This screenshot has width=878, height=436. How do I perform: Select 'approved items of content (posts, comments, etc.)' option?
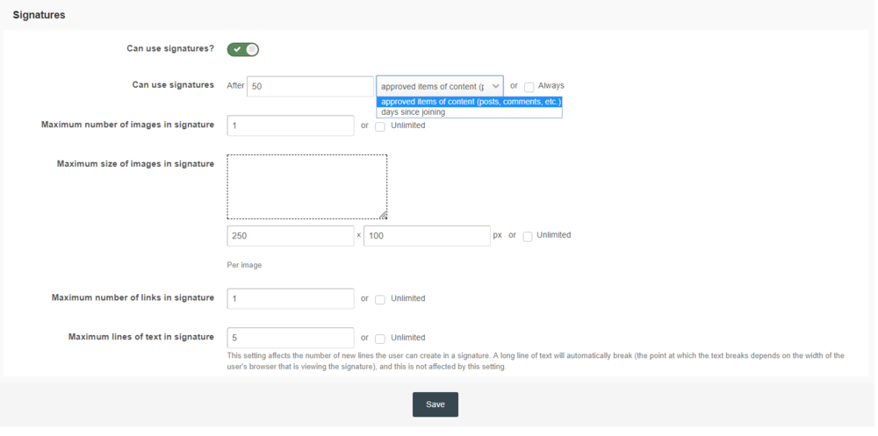pos(470,102)
